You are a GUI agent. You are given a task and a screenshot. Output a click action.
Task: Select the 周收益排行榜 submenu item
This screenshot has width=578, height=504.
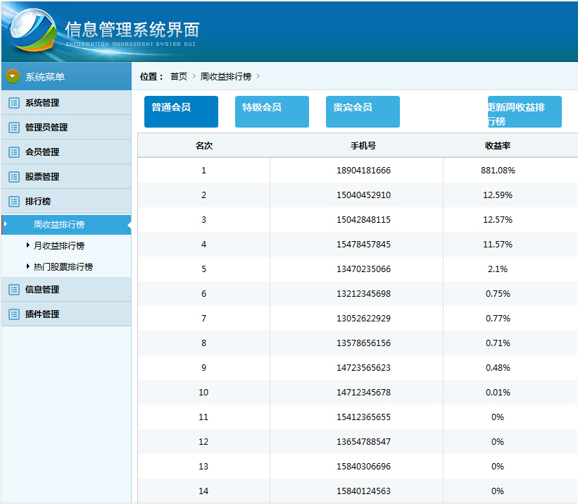tap(59, 225)
